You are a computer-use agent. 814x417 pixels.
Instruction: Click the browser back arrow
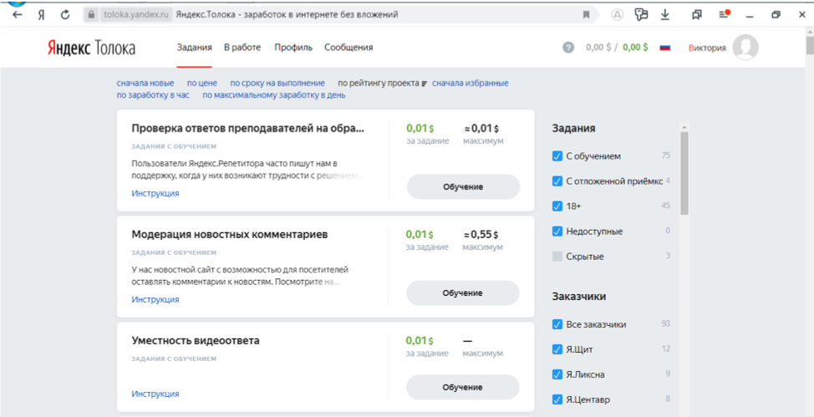17,15
